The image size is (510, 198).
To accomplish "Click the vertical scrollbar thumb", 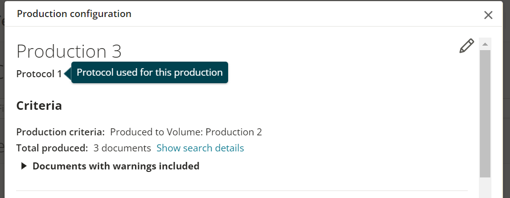I will point(485,114).
